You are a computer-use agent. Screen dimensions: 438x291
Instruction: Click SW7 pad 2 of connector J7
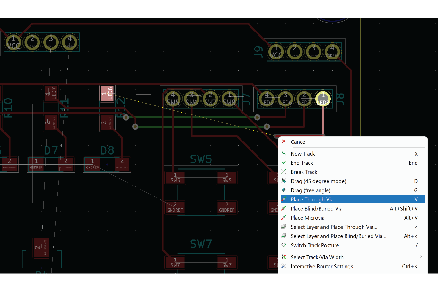210,99
